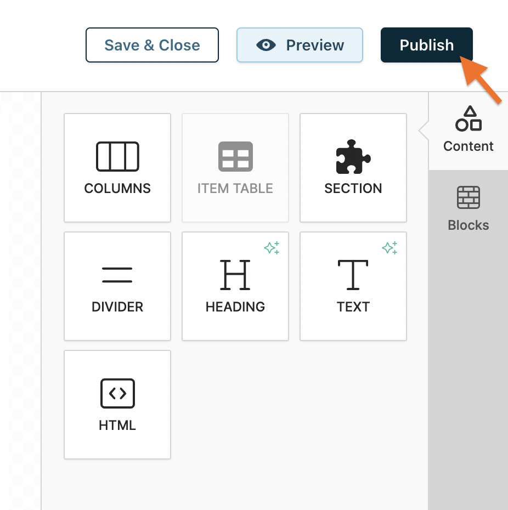
Task: Select the Heading H icon
Action: tap(235, 275)
